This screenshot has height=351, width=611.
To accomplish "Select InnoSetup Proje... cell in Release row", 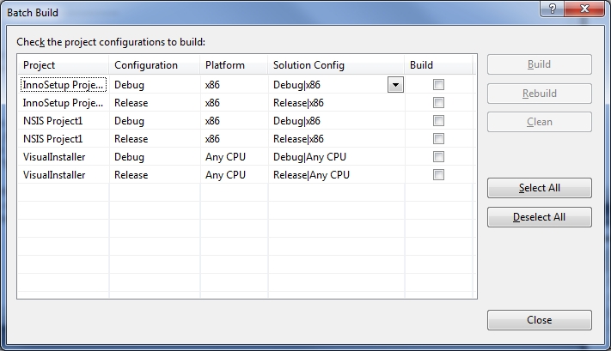I will pyautogui.click(x=64, y=103).
